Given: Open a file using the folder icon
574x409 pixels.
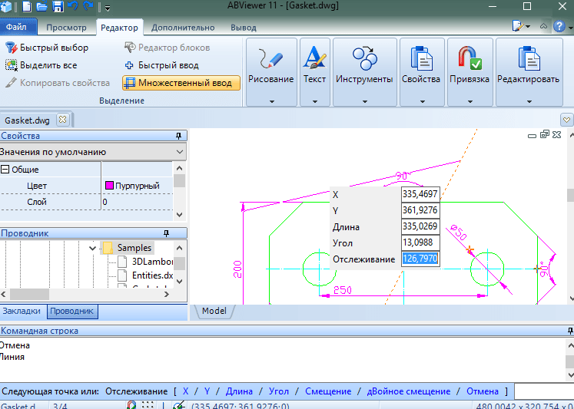Looking at the screenshot, I should pos(41,6).
